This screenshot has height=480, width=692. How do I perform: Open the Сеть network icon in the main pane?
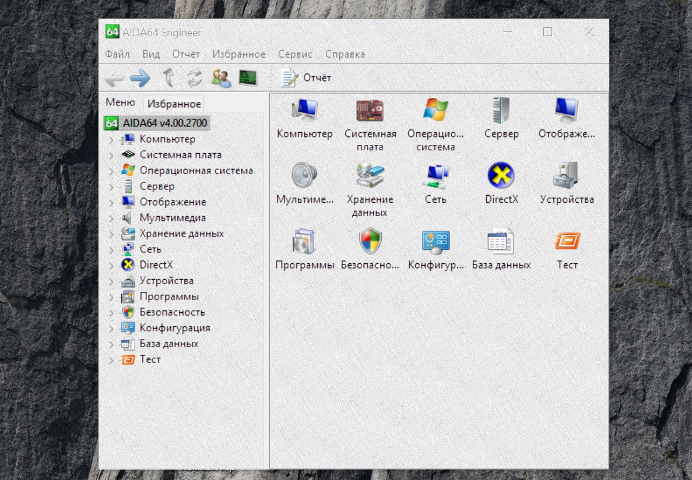pos(435,176)
